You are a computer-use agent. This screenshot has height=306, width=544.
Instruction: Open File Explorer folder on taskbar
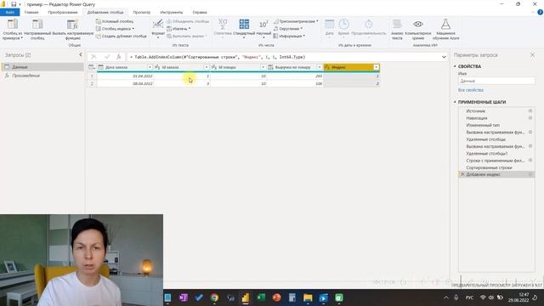(x=308, y=297)
